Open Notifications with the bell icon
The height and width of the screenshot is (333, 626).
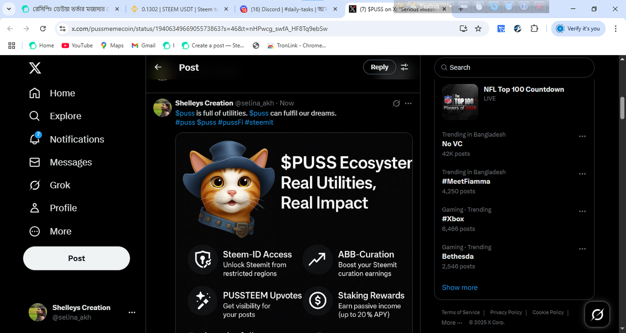click(67, 139)
